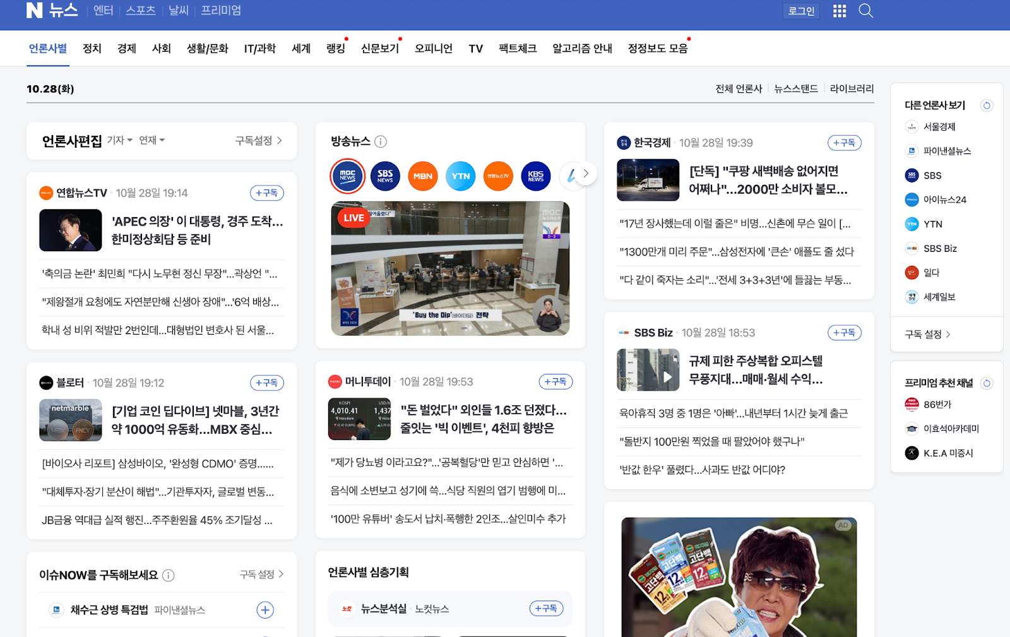
Task: Open the 랭킹 tab
Action: [336, 49]
